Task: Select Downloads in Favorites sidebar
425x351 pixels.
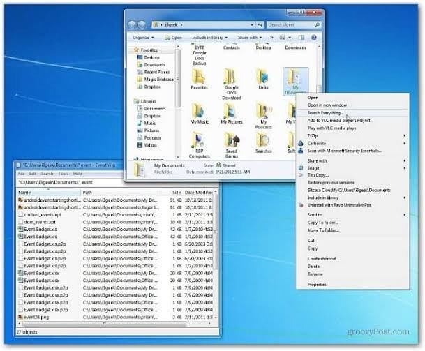Action: pos(154,65)
